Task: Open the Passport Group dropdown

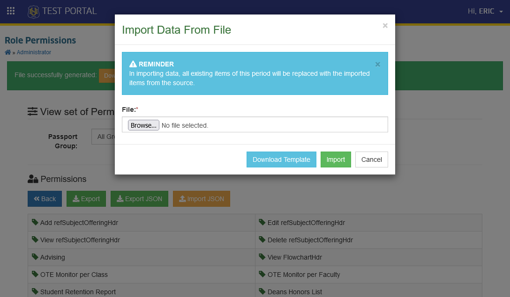Action: 103,137
